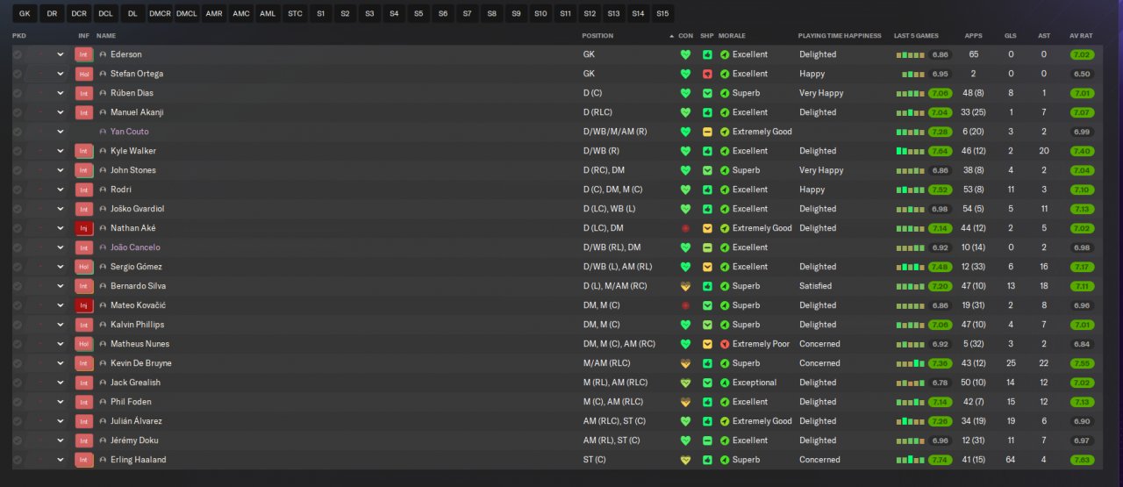Click Kyle Walker's last 5 games form bars
Viewport: 1123px width, 487px height.
click(x=910, y=151)
